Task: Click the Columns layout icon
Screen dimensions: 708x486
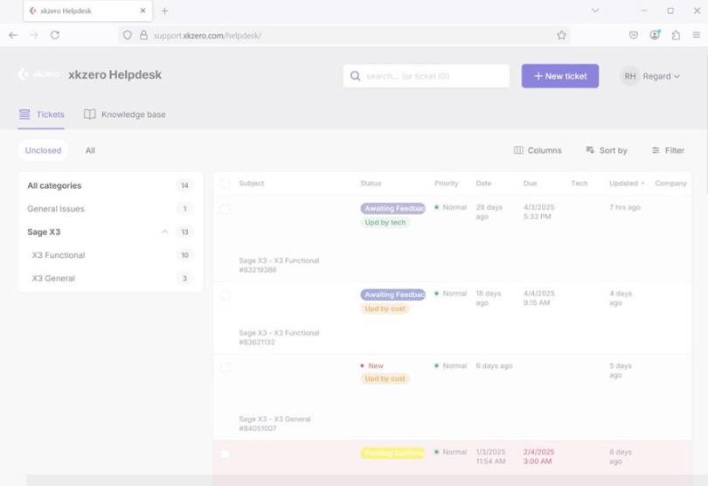Action: (518, 150)
